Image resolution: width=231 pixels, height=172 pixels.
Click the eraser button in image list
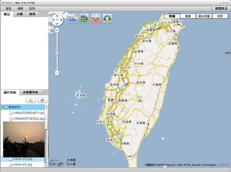pos(42,100)
